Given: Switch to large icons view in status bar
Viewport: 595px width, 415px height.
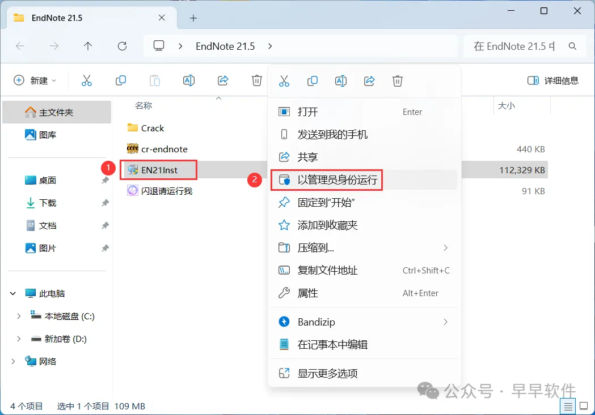Looking at the screenshot, I should click(x=584, y=407).
